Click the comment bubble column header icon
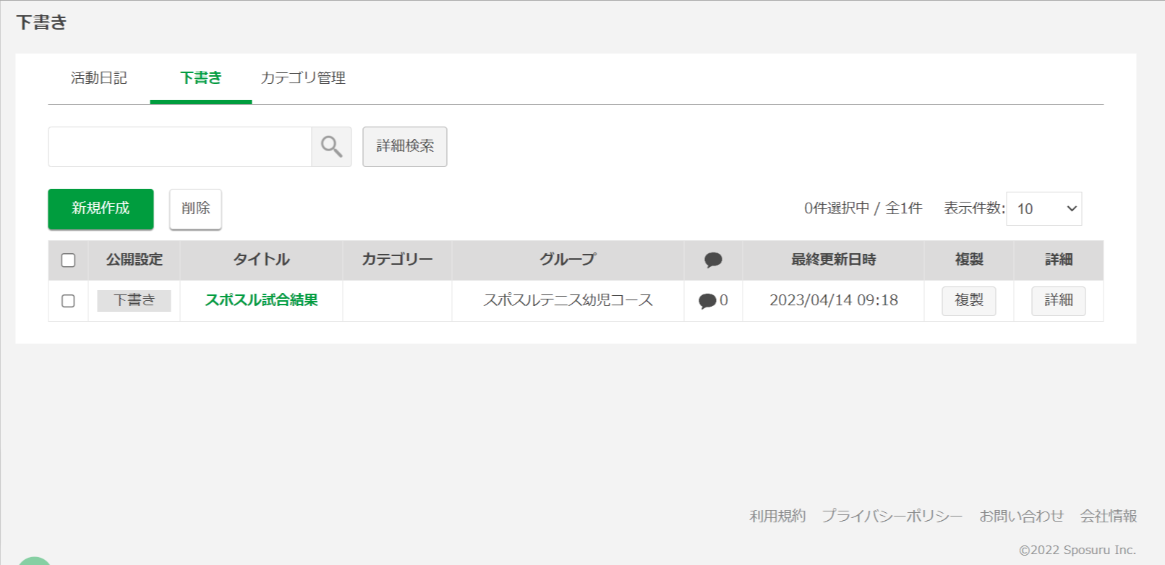This screenshot has height=565, width=1165. (713, 260)
